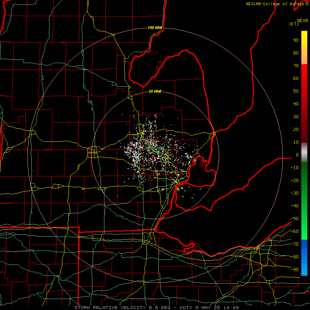This screenshot has width=310, height=310.
Task: Click the '70' value on velocity scale
Action: (x=296, y=66)
